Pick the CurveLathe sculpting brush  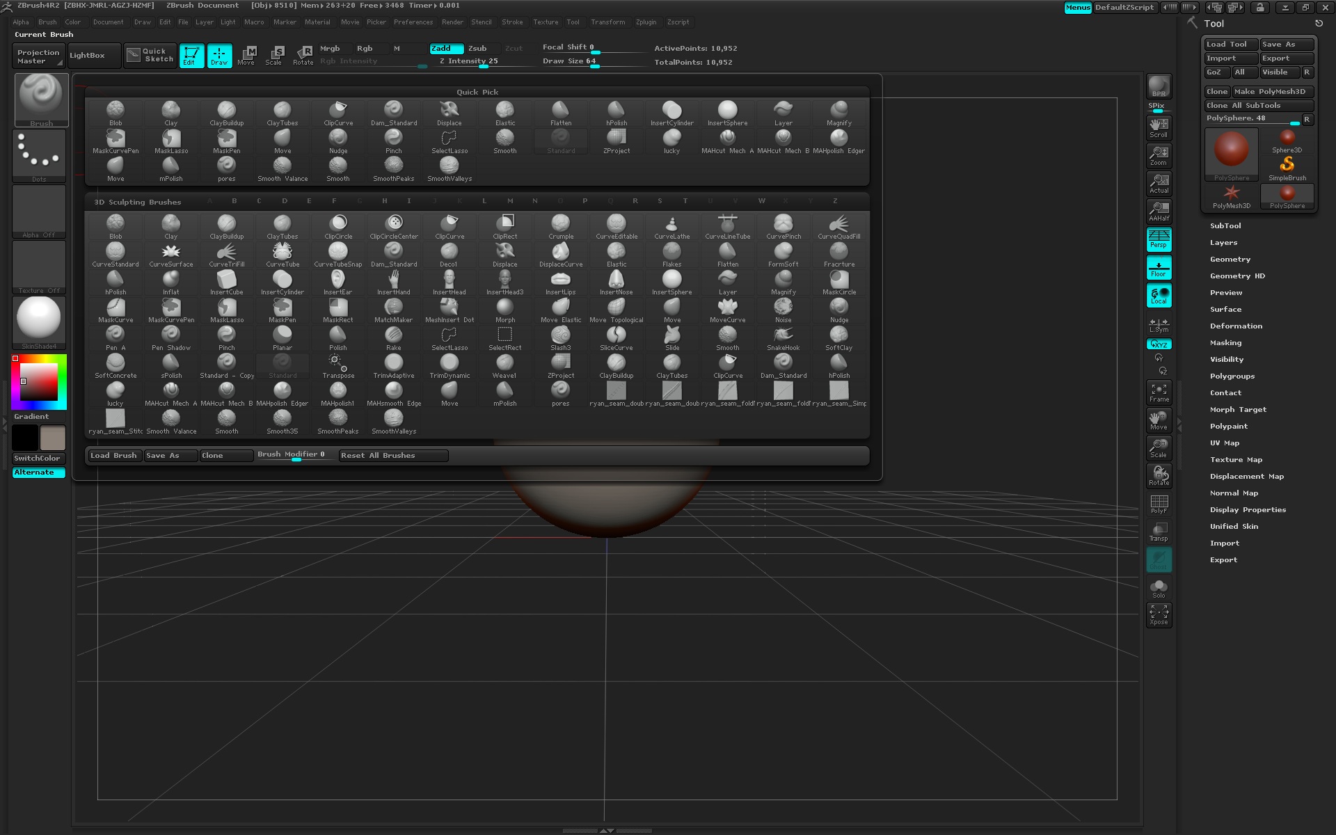(672, 227)
